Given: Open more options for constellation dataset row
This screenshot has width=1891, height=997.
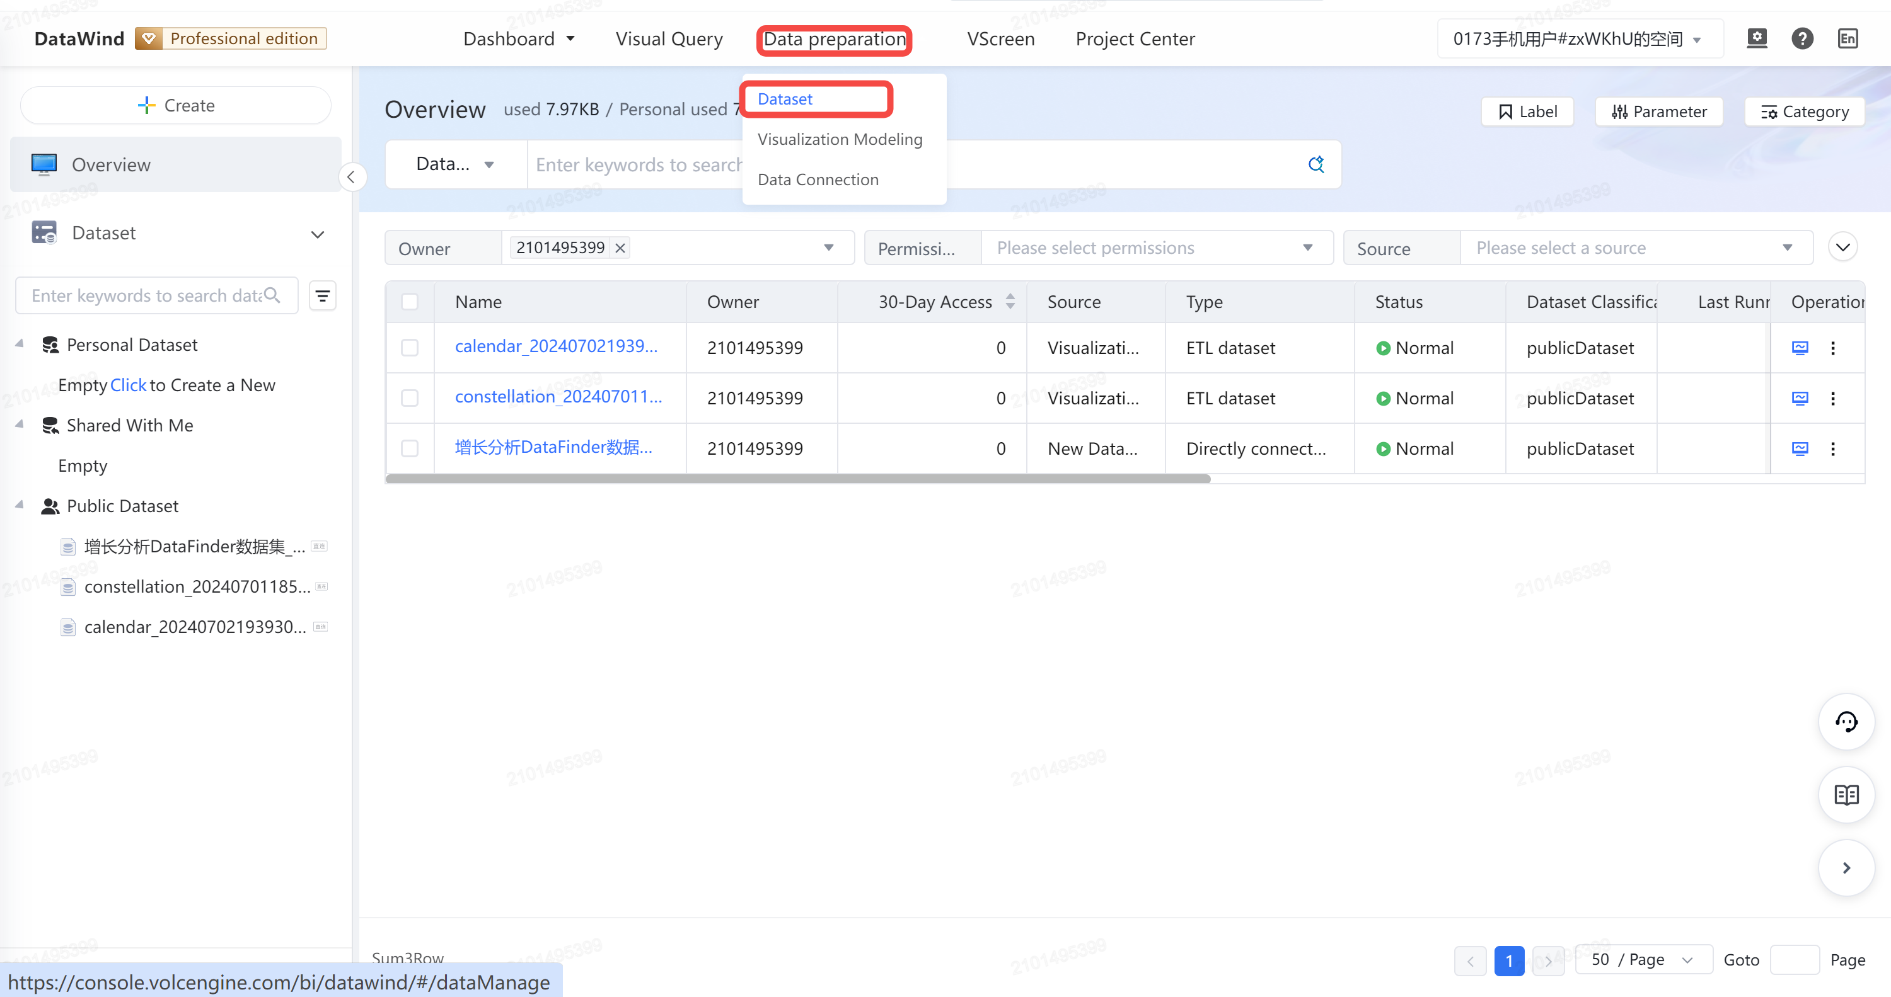Looking at the screenshot, I should tap(1833, 399).
